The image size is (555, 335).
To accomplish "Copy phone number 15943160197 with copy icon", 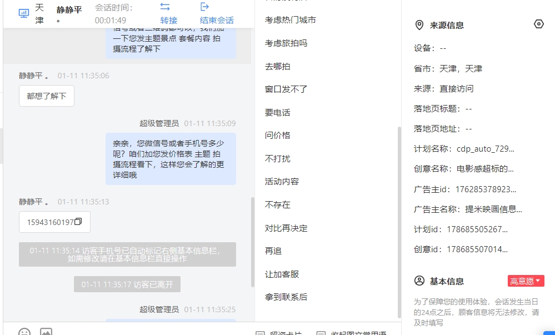I will pos(78,222).
